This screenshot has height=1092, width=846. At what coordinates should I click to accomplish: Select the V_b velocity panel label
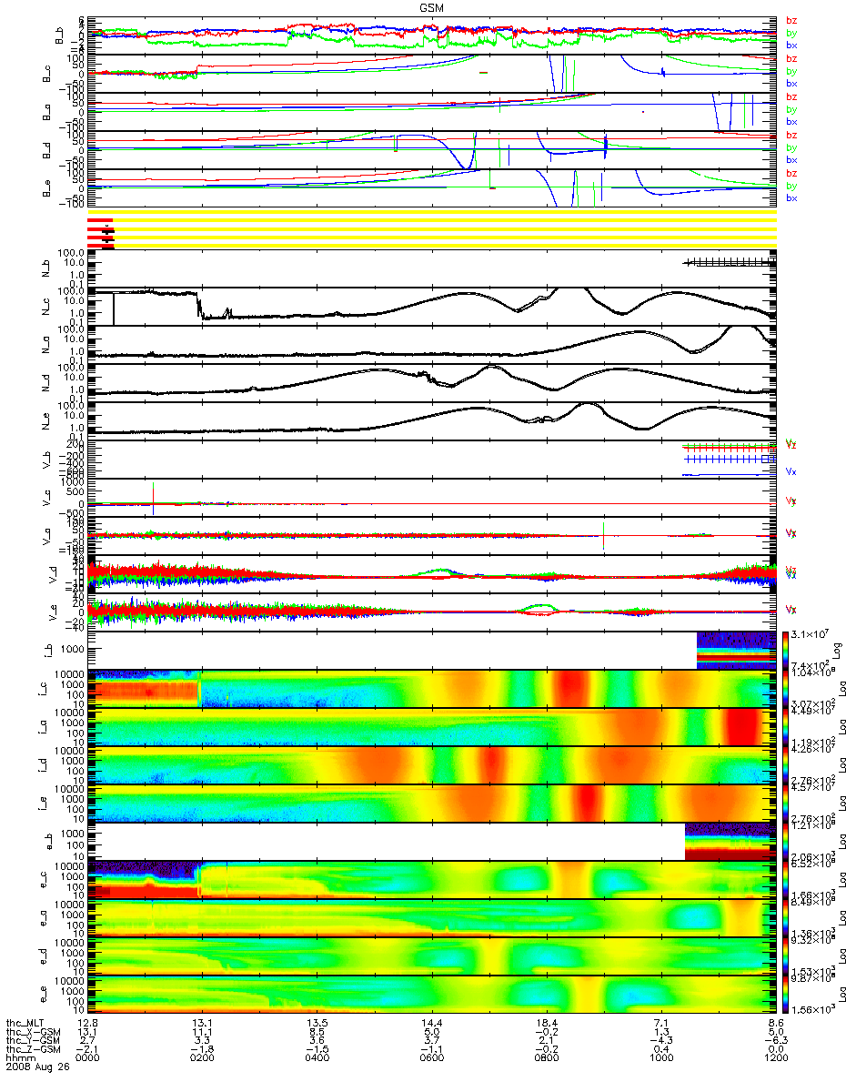(x=45, y=460)
